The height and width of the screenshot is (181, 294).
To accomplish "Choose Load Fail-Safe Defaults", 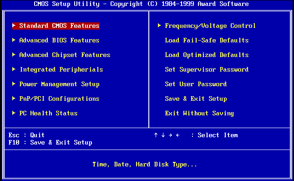I will tap(207, 41).
